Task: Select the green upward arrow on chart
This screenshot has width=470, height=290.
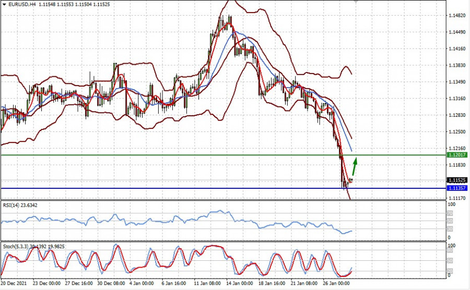Action: coord(355,167)
